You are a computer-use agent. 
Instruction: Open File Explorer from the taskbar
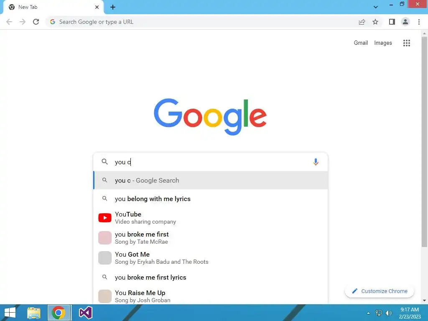34,313
